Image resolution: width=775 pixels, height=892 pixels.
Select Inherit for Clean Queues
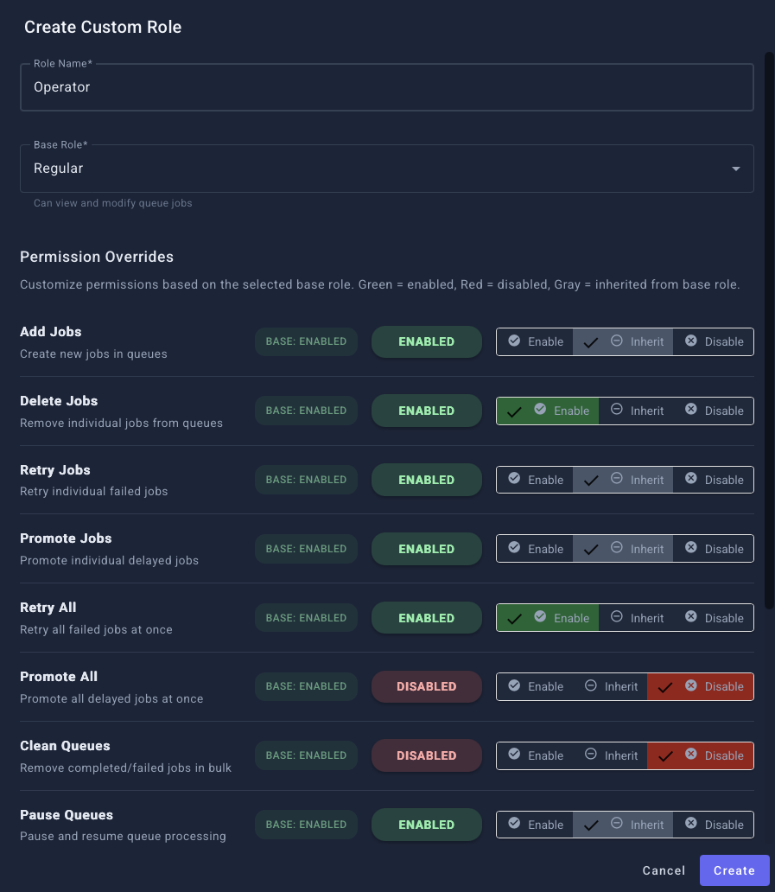(x=611, y=755)
